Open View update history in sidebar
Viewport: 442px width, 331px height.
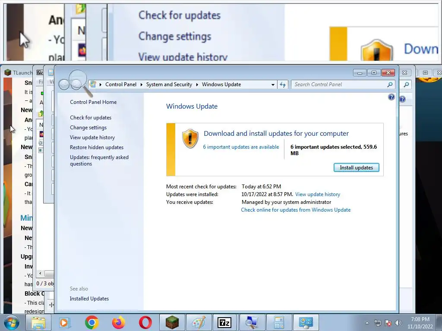coord(92,137)
